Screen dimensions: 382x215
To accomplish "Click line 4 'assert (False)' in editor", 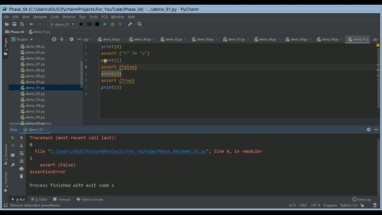I will [x=119, y=67].
